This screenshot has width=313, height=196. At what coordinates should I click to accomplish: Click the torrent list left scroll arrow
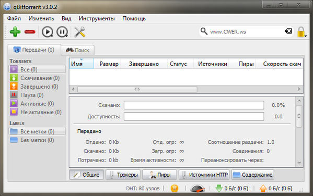(x=73, y=89)
